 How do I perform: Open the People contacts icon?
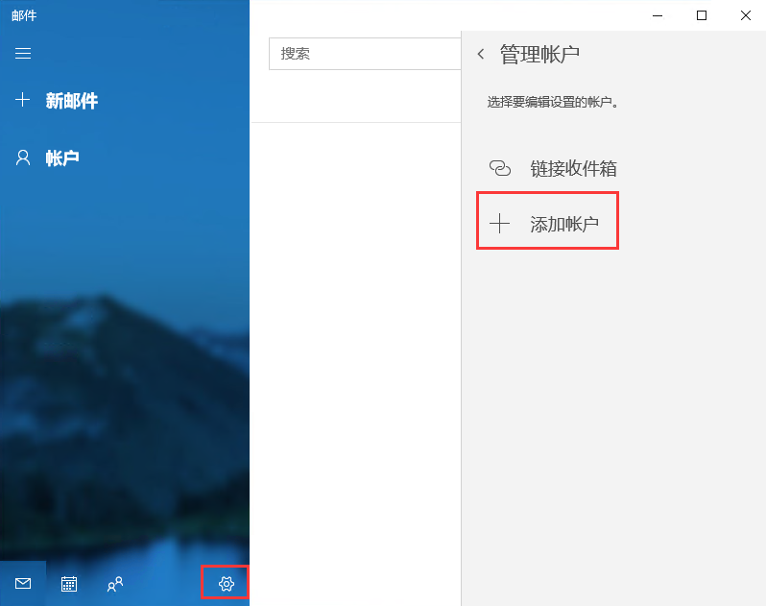click(115, 584)
